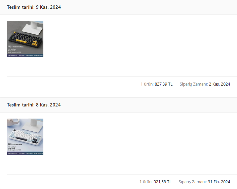Click the 'Teslim tarihi: 8 Kas. 2024' header
This screenshot has width=237, height=189.
tap(34, 105)
